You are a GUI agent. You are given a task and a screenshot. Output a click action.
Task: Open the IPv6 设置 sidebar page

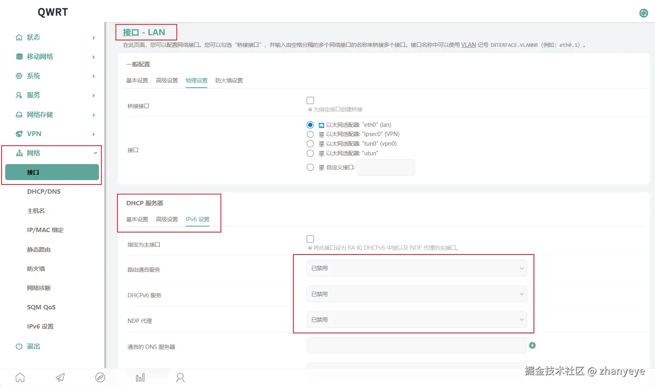click(x=40, y=327)
